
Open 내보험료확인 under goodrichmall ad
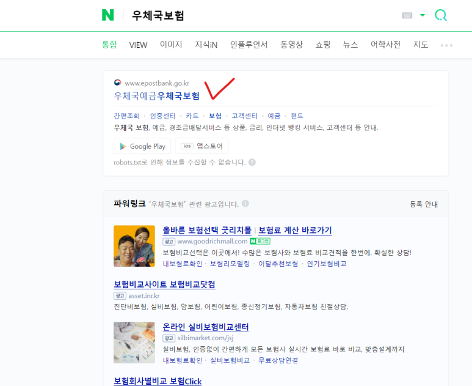tap(183, 264)
